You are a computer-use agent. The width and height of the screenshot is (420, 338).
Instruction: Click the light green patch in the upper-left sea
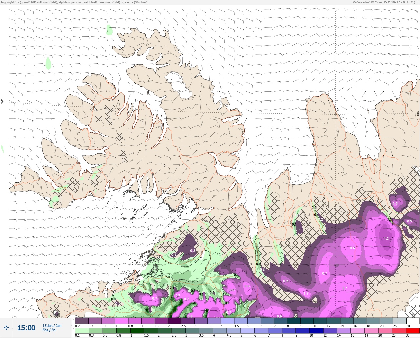109,30
